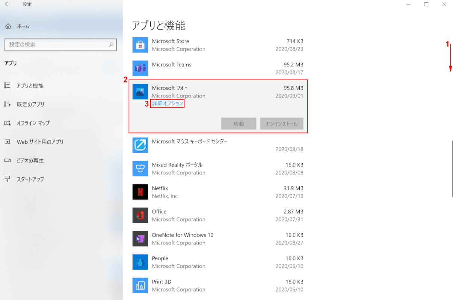This screenshot has height=300, width=453.
Task: Click the OneNote for Windows 10 icon
Action: [x=140, y=238]
